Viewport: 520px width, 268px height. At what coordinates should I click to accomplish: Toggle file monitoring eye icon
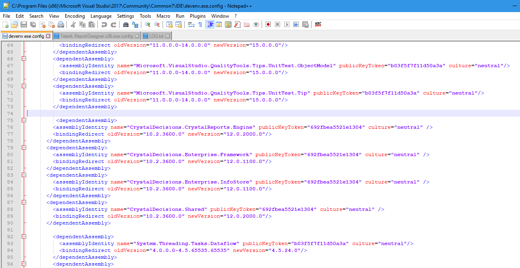point(256,25)
